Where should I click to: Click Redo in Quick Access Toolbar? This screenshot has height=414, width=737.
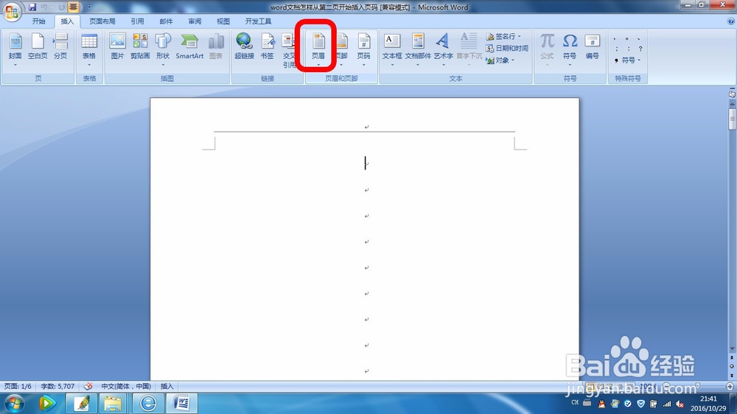coord(62,7)
